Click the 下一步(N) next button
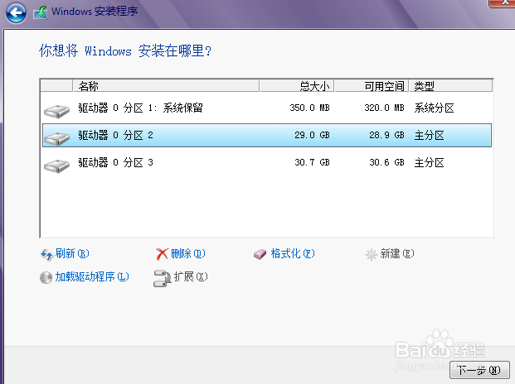This screenshot has width=515, height=384. coord(479,370)
